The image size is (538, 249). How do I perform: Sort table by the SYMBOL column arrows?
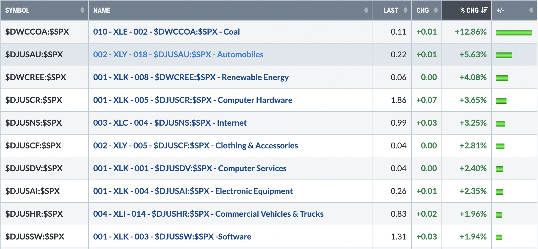click(x=82, y=10)
